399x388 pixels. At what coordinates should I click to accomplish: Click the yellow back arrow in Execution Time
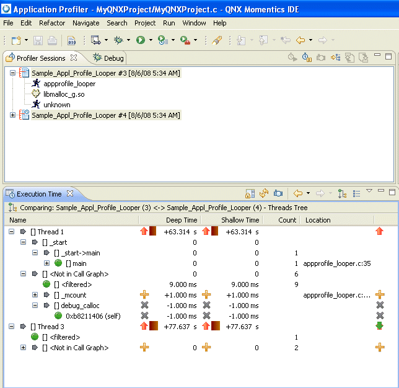point(297,194)
